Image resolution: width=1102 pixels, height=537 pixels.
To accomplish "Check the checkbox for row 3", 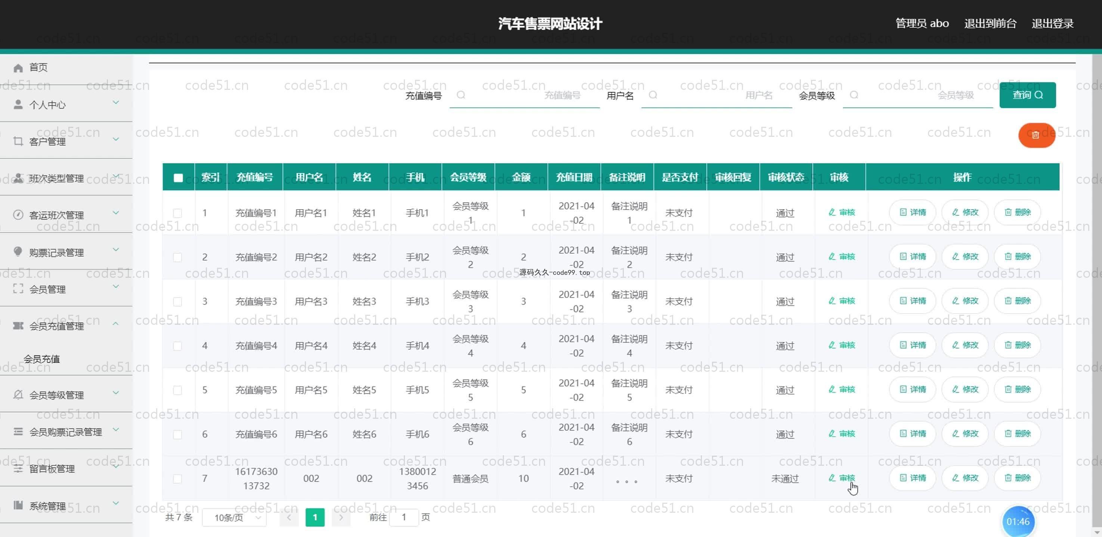I will (177, 302).
